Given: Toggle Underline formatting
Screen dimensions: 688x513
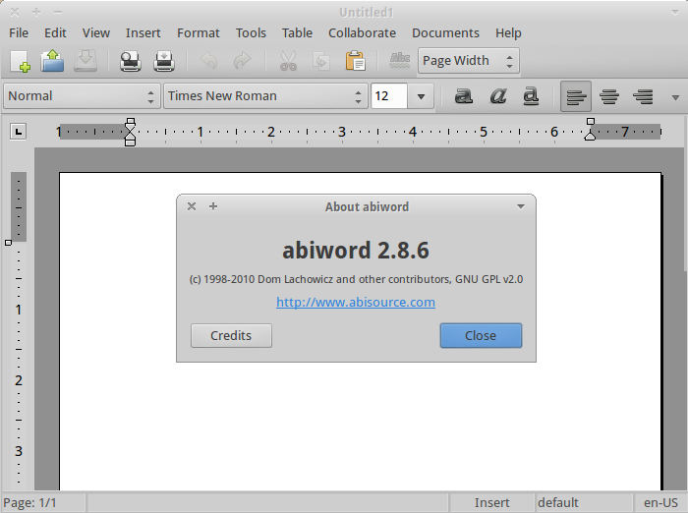Looking at the screenshot, I should click(531, 95).
